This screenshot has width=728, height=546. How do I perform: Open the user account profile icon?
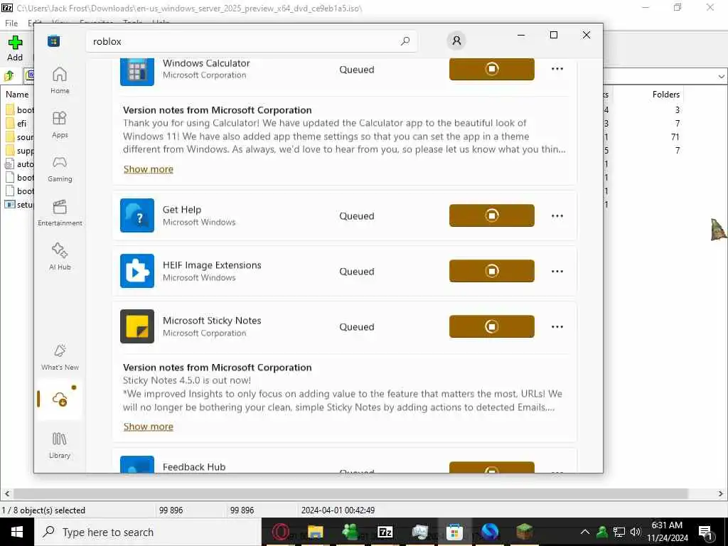[x=456, y=41]
